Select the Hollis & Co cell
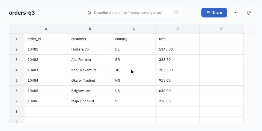The image size is (262, 131). [90, 49]
